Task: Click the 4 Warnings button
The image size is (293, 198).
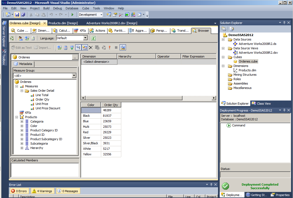Action: click(x=43, y=191)
